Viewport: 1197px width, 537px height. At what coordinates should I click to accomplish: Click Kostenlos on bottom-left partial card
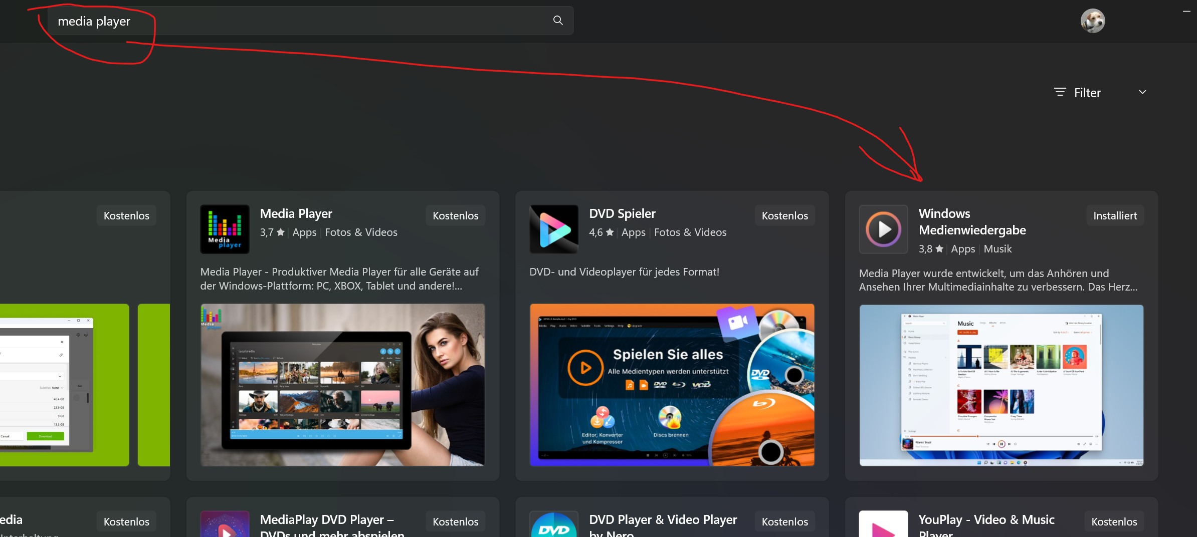coord(126,521)
